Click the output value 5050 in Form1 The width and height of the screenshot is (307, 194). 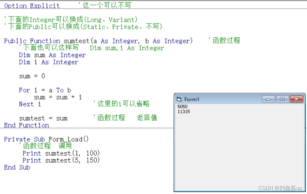[x=183, y=107]
